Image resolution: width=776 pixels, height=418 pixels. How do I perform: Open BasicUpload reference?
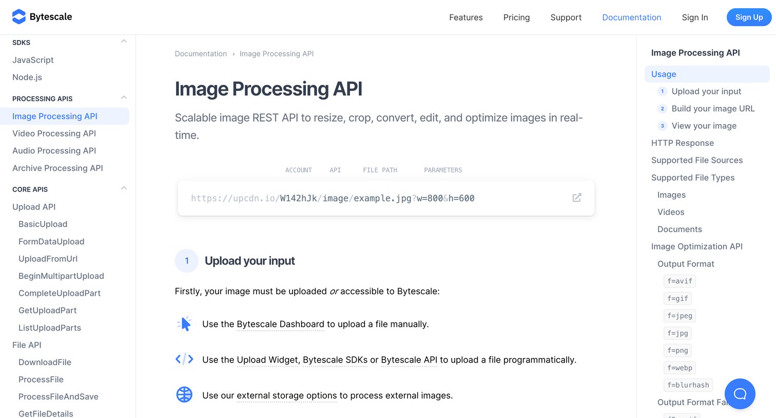43,224
